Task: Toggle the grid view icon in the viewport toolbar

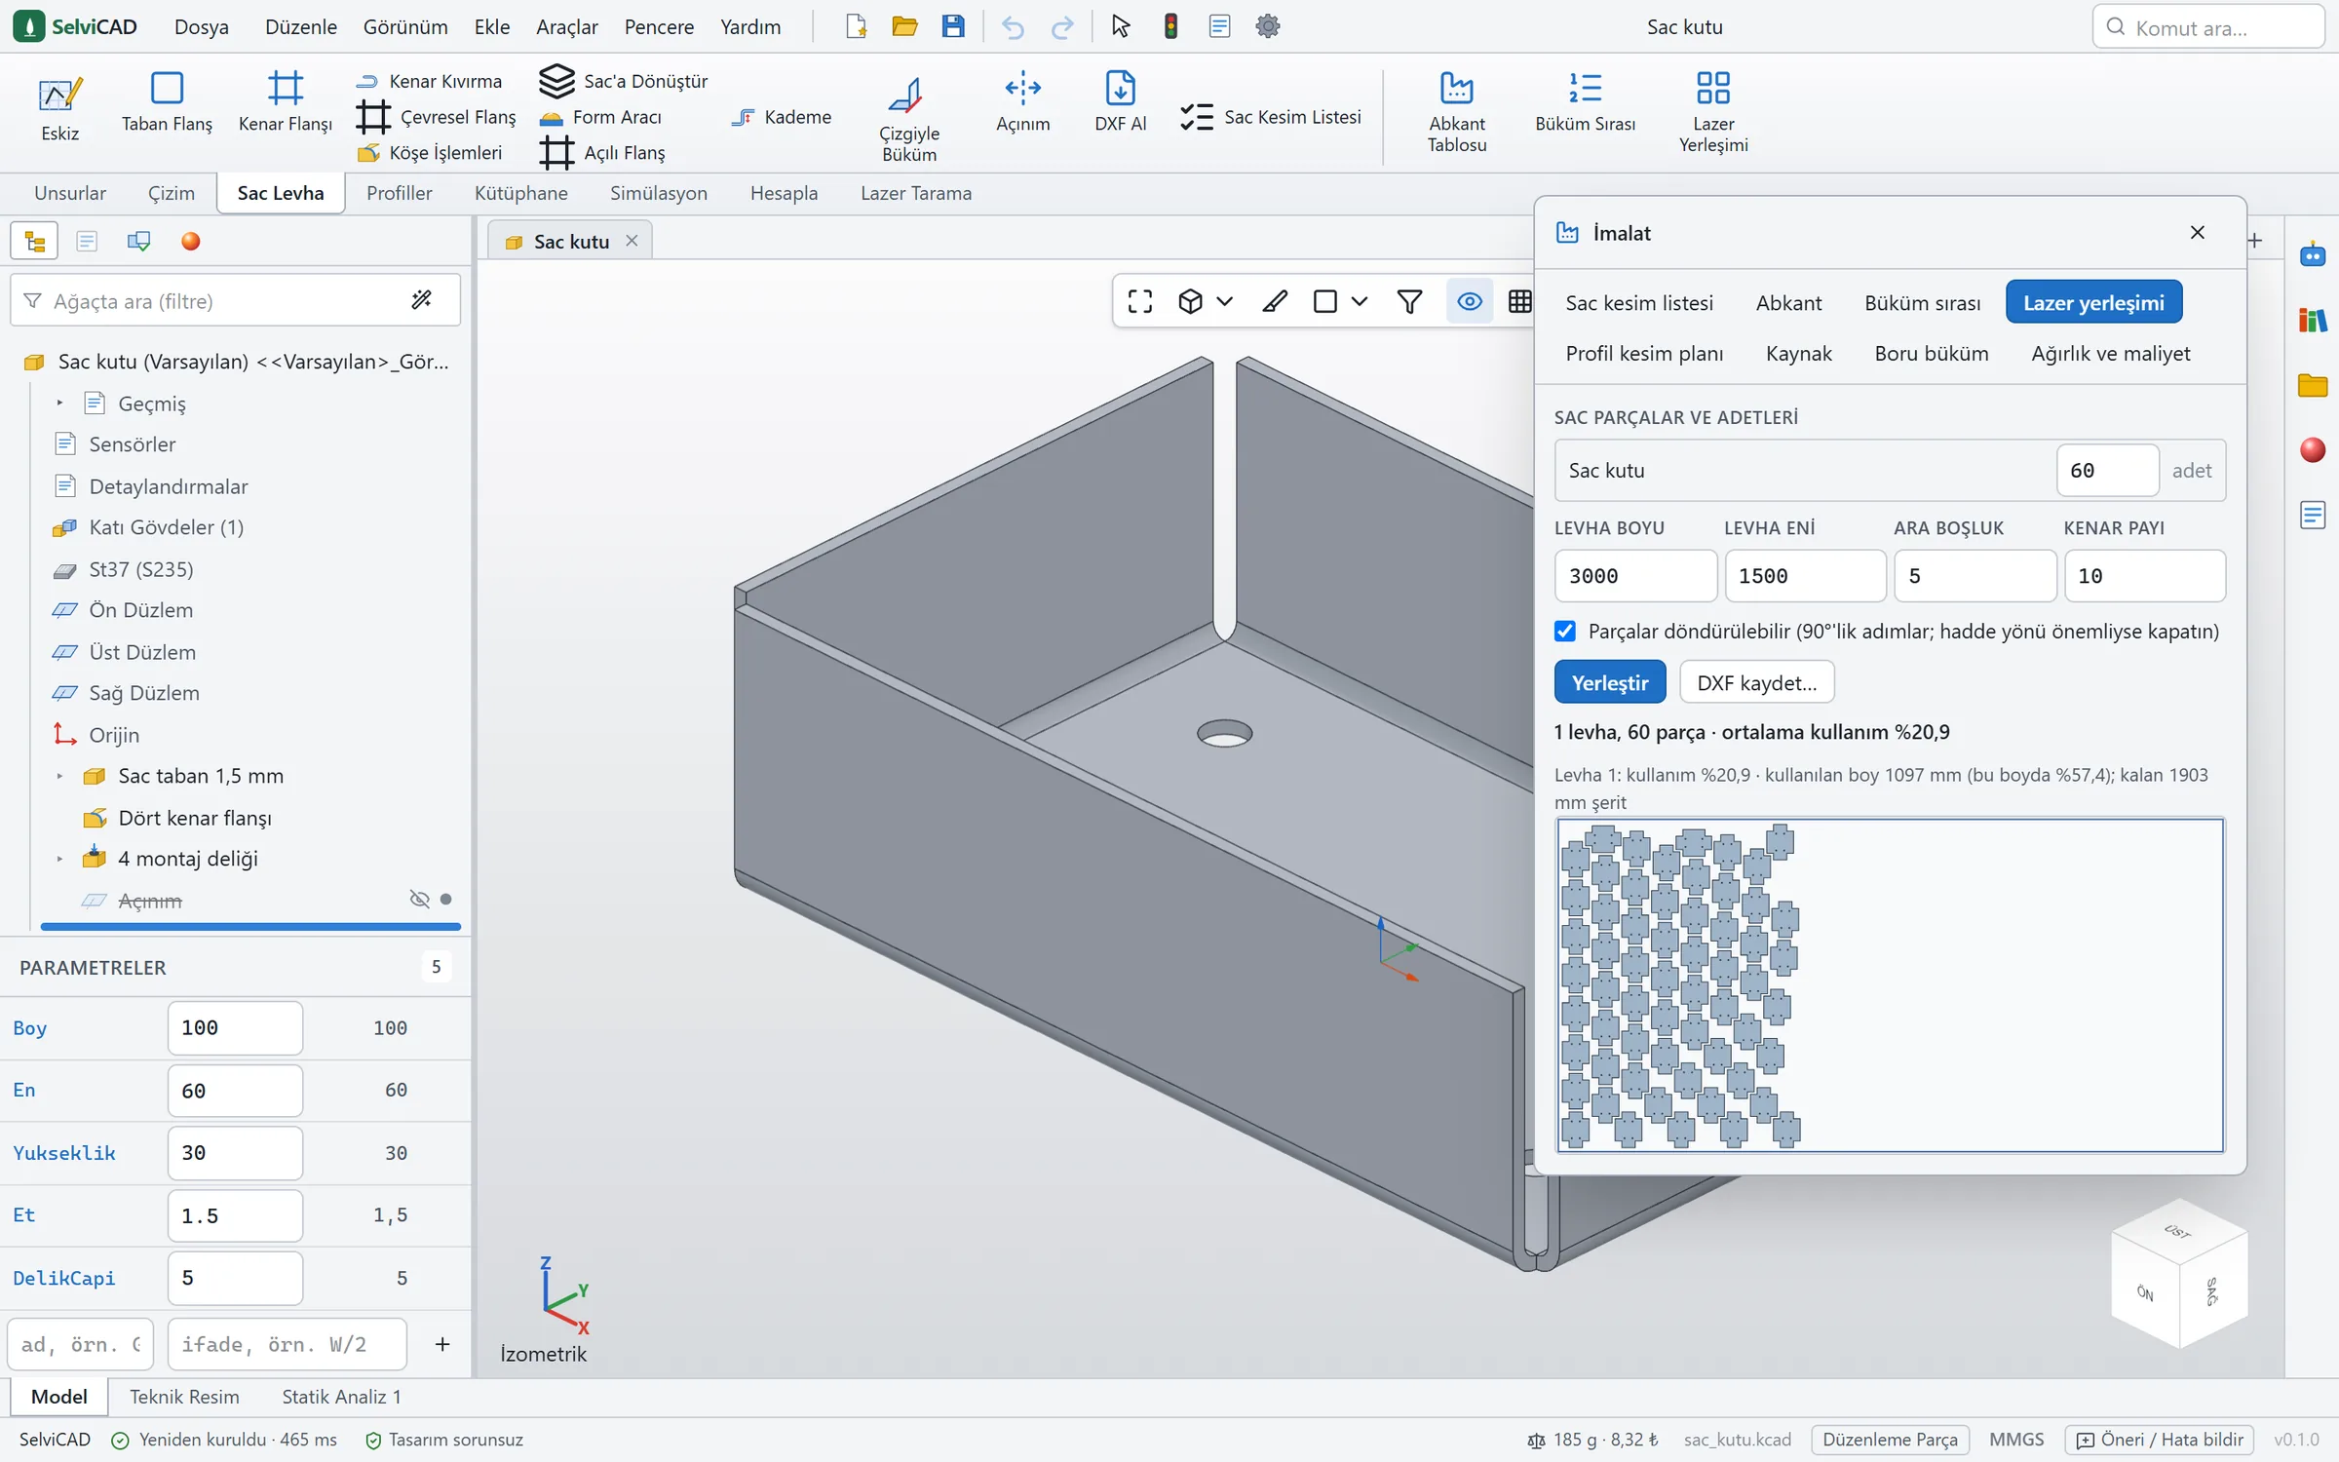Action: coord(1518,301)
